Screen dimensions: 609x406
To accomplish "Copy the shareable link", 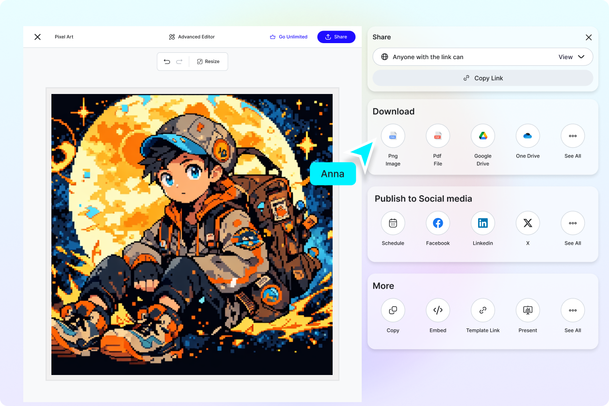I will click(x=482, y=78).
